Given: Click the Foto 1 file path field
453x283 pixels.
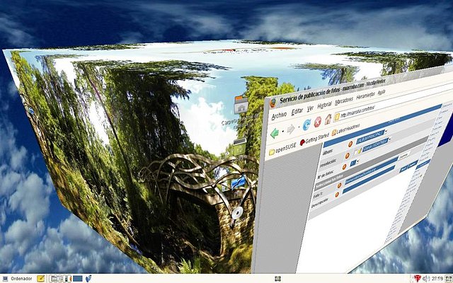Looking at the screenshot, I should coord(371,171).
